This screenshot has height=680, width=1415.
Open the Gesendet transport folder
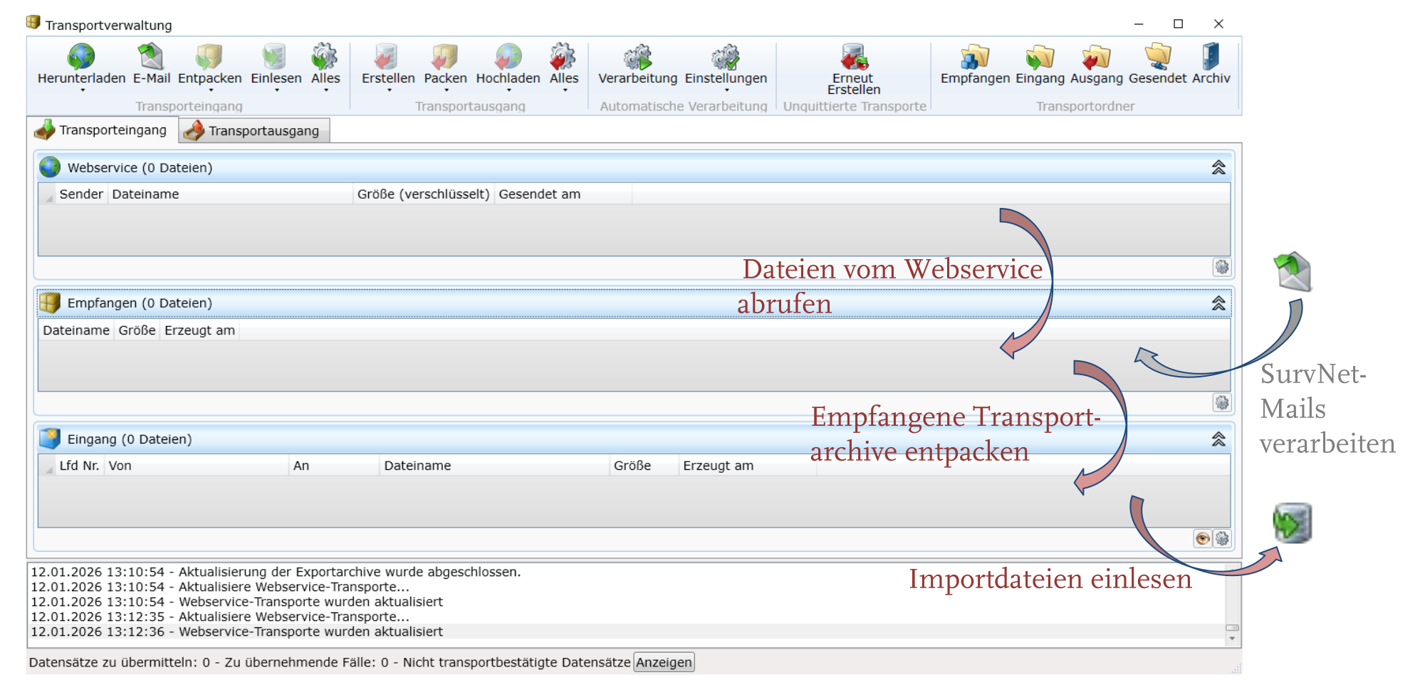coord(1157,58)
